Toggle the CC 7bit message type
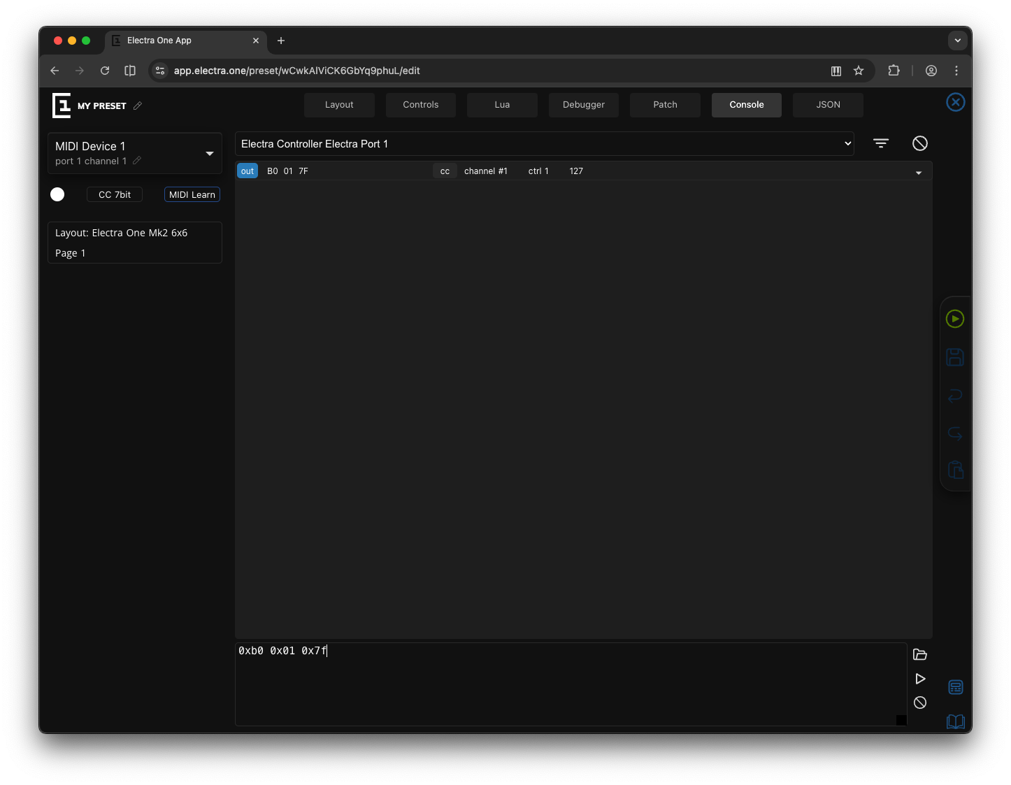 (115, 195)
